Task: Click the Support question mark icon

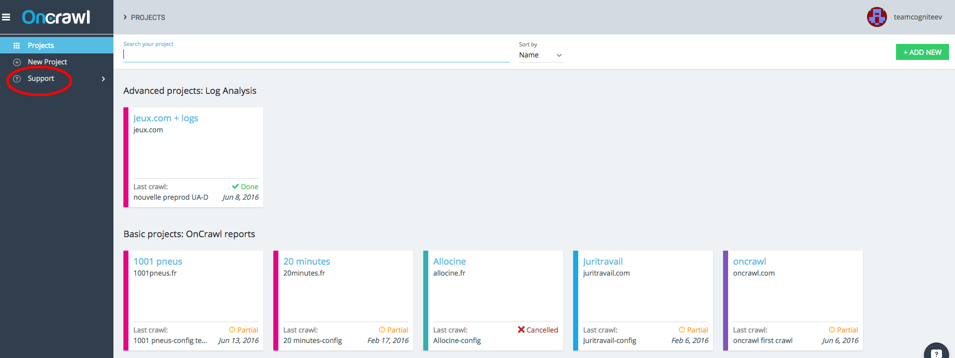Action: click(x=17, y=79)
